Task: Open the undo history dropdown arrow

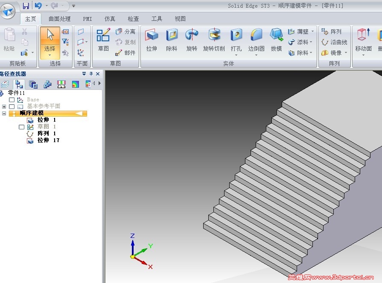Action: pyautogui.click(x=47, y=6)
